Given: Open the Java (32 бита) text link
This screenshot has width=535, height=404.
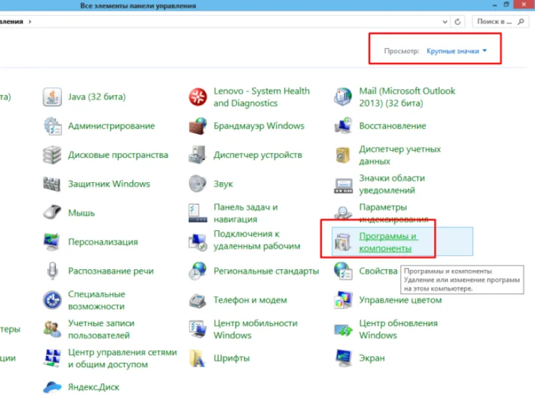Looking at the screenshot, I should [97, 97].
